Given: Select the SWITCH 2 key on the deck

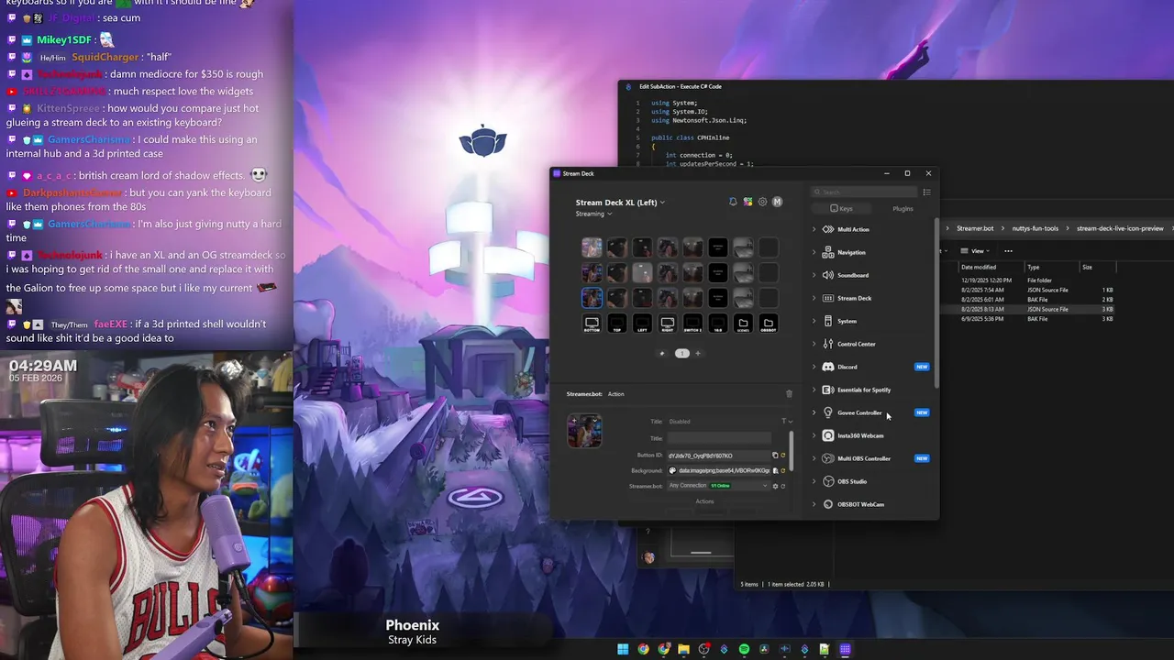Looking at the screenshot, I should tap(692, 324).
